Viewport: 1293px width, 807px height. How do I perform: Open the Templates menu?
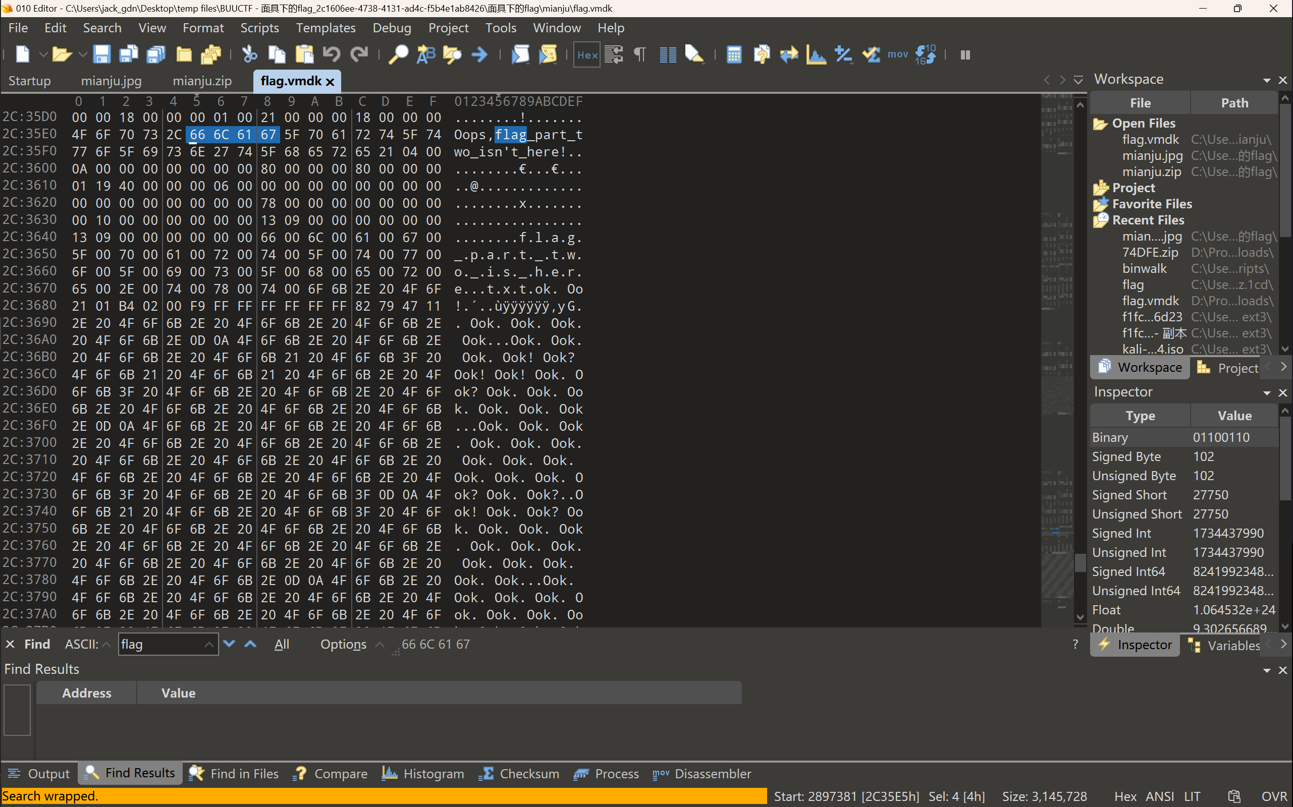(x=325, y=28)
